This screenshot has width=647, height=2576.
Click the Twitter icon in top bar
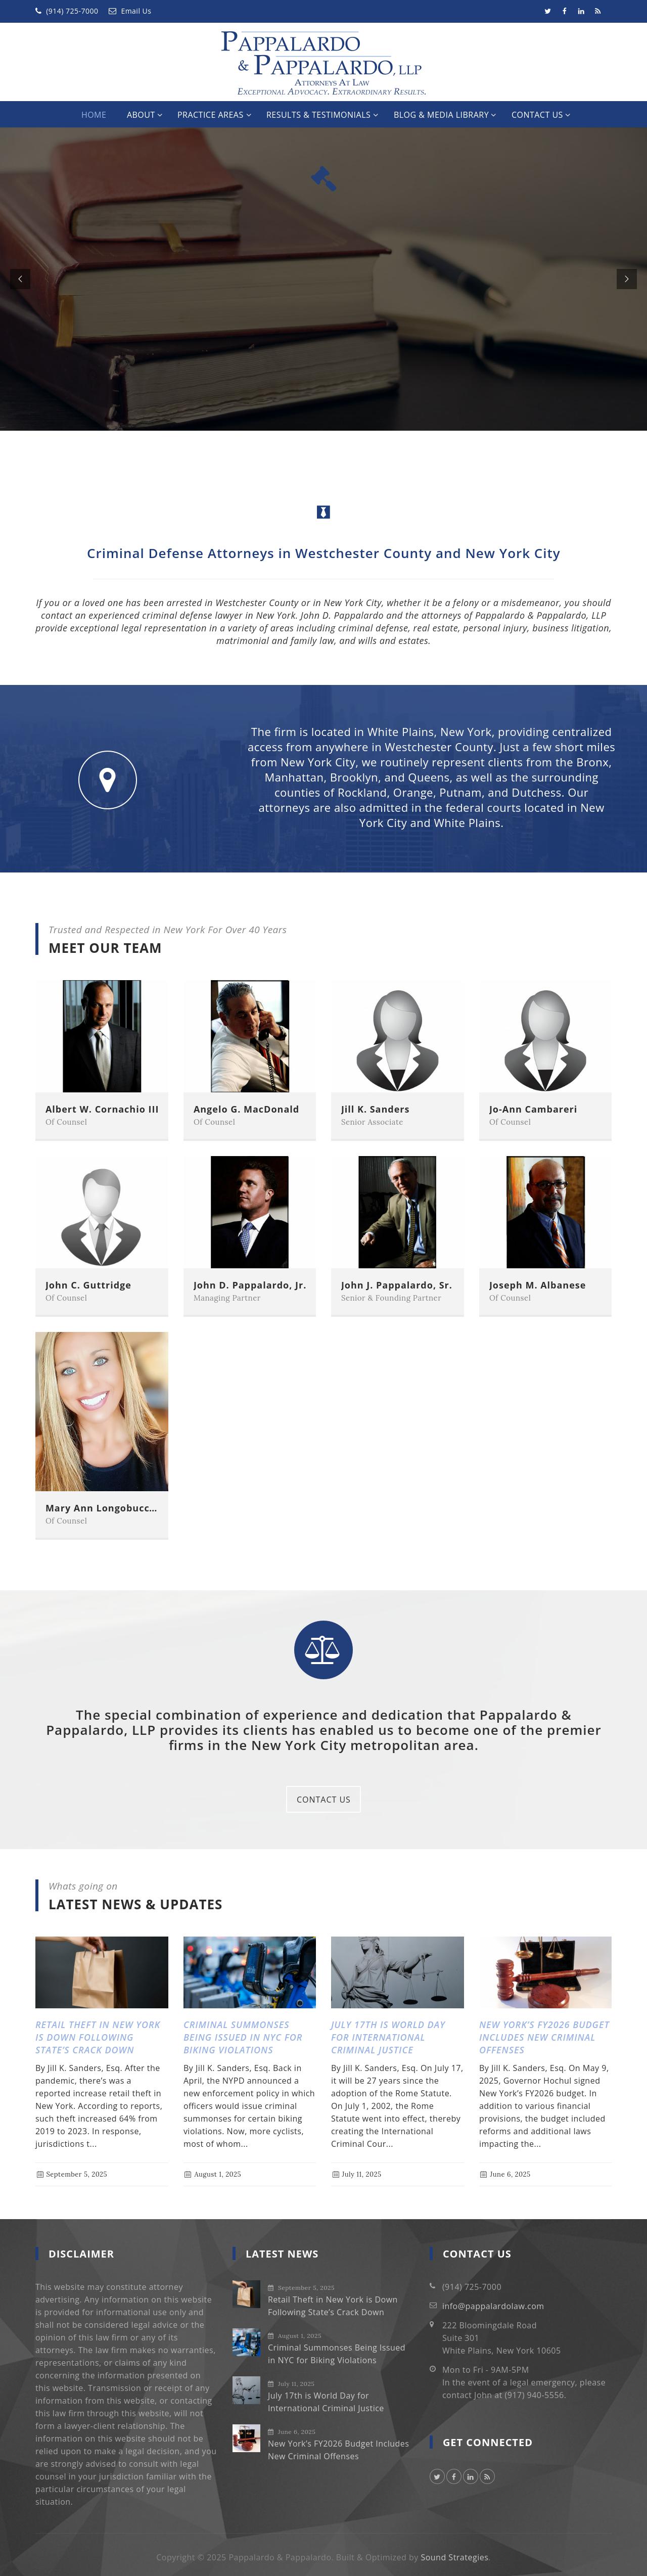(x=547, y=11)
